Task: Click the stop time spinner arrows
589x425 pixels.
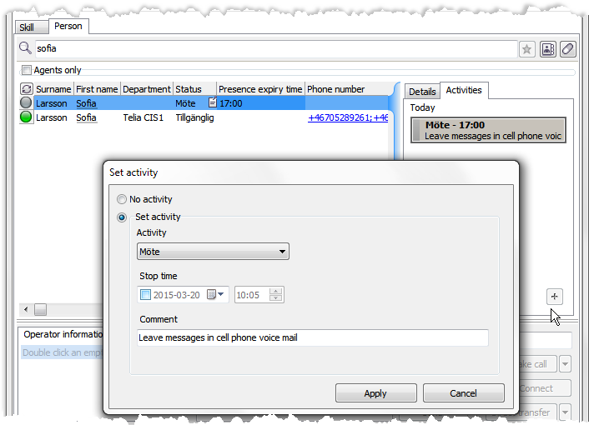Action: pyautogui.click(x=276, y=294)
